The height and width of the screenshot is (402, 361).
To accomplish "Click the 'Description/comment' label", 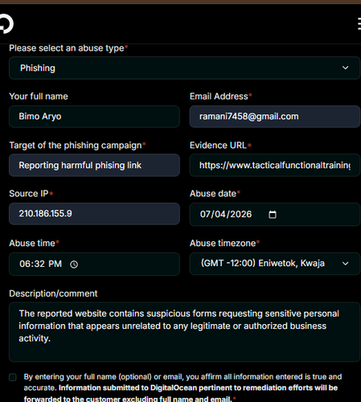I will point(53,293).
